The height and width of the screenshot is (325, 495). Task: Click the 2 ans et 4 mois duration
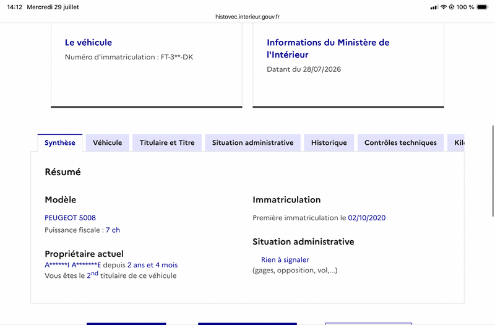(152, 265)
